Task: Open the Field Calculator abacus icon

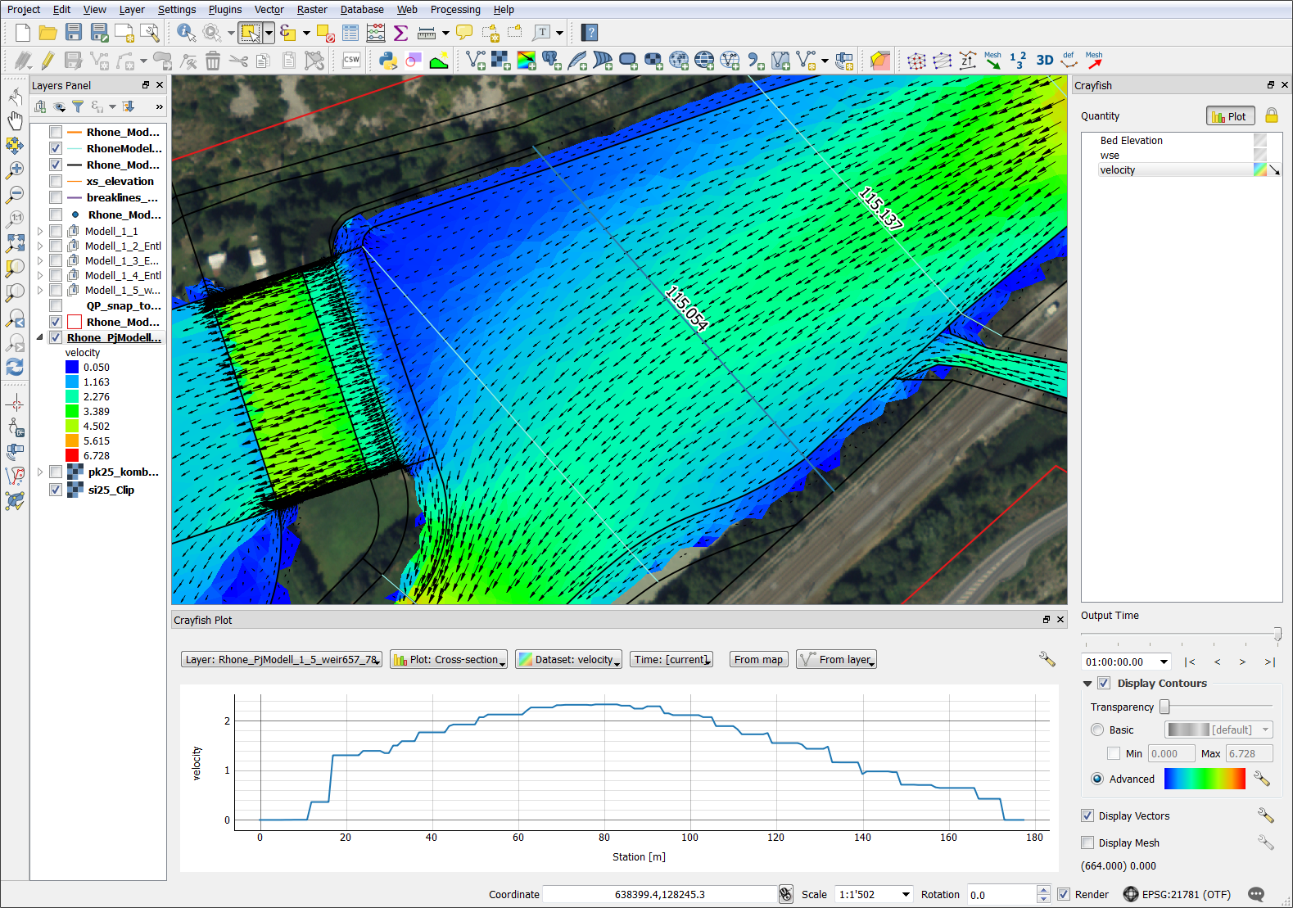Action: click(376, 33)
